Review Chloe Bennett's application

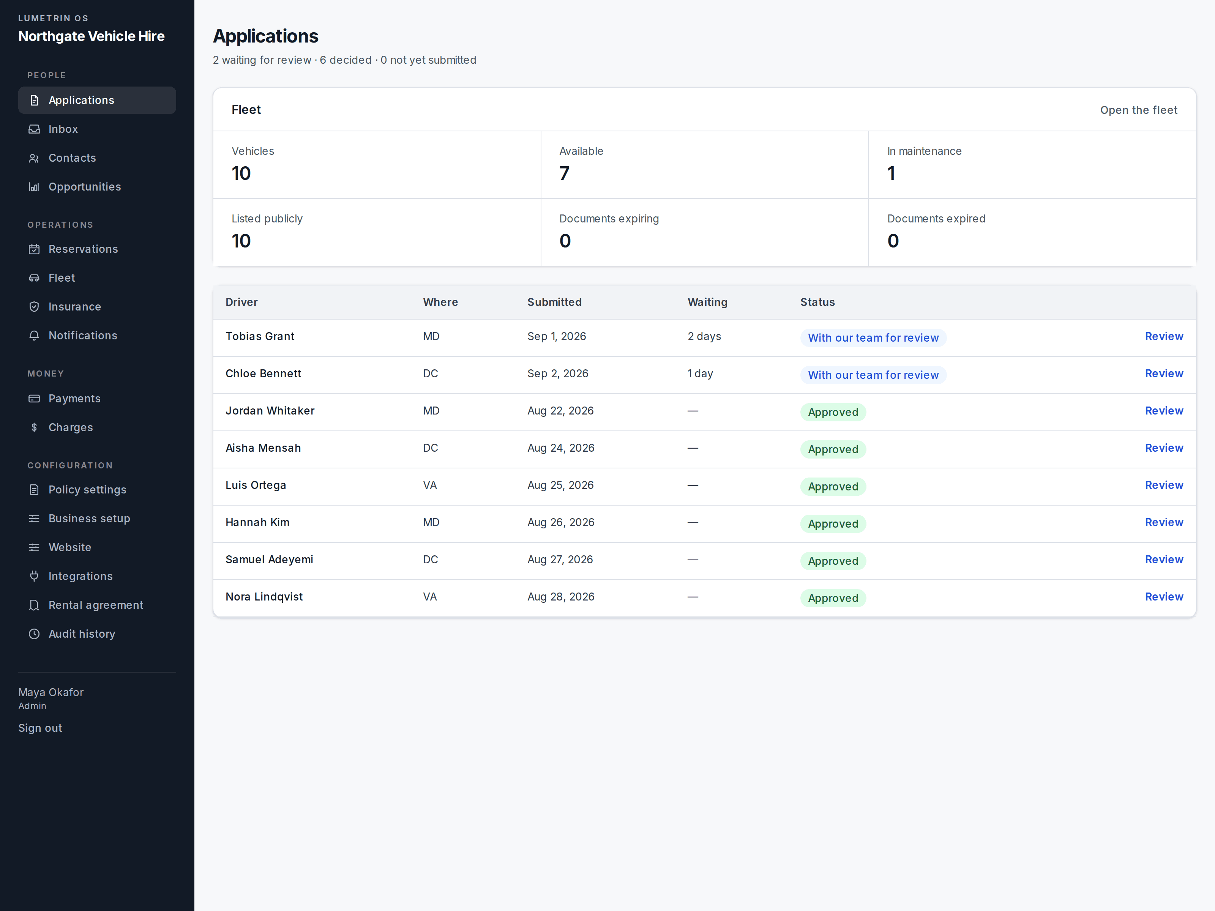[x=1164, y=374]
